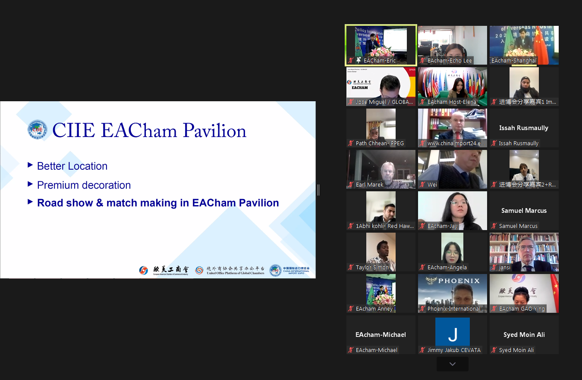The width and height of the screenshot is (582, 380).
Task: Click the Taylor Simon name label
Action: coord(372,268)
